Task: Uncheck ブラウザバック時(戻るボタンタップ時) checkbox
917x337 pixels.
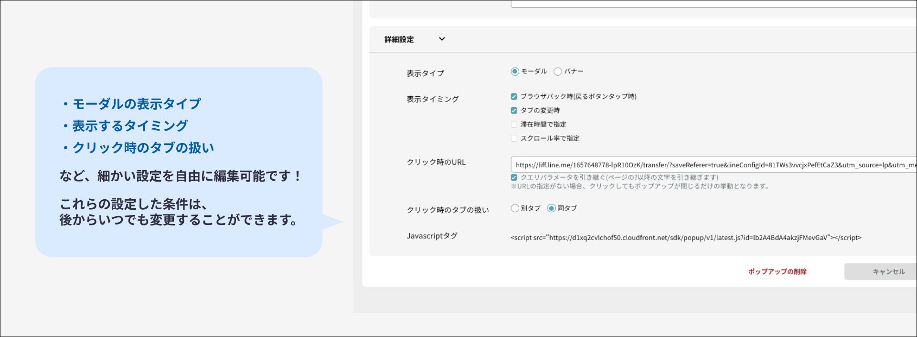Action: coord(514,96)
